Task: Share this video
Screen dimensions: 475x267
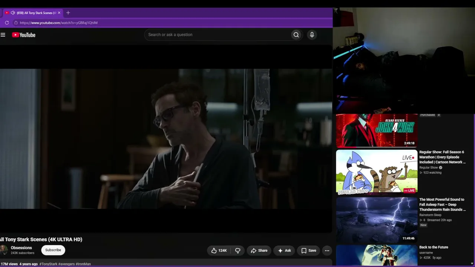Action: pos(259,251)
